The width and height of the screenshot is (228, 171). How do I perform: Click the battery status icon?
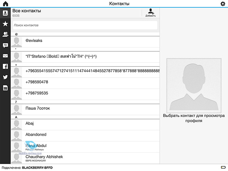(x=223, y=167)
